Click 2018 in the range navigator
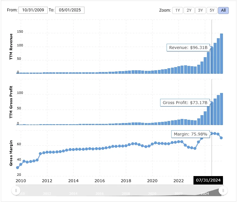 126,194
